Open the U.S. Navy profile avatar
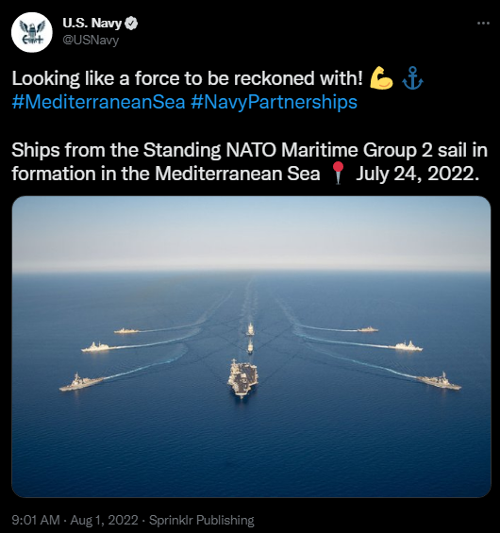 (x=32, y=32)
